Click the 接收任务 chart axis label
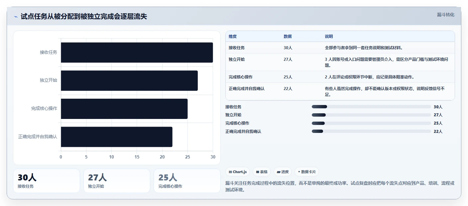 click(x=49, y=52)
